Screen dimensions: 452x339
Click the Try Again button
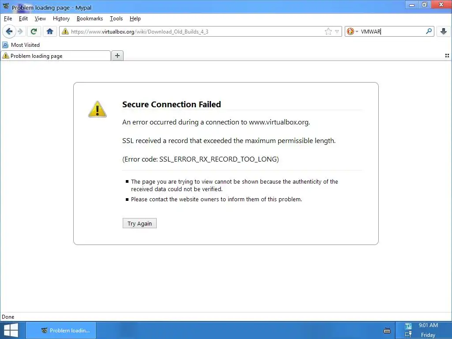(139, 223)
